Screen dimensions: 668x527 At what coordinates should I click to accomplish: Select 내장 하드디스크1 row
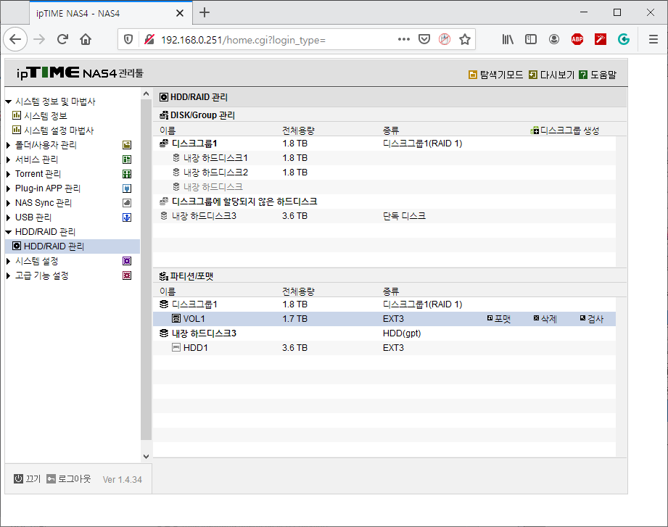(384, 158)
